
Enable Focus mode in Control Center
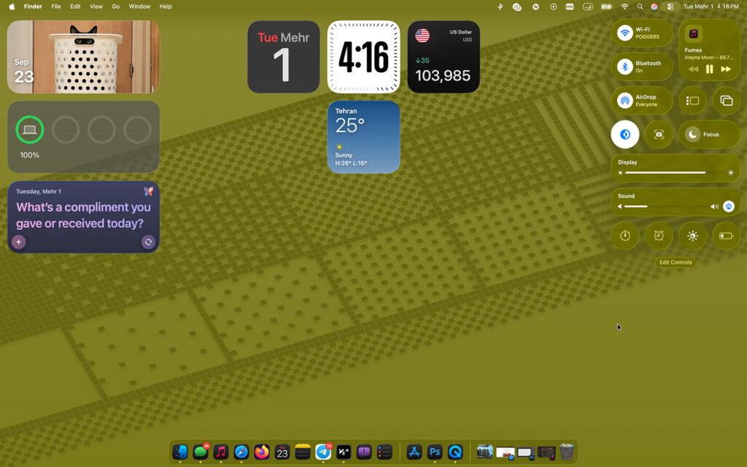709,134
